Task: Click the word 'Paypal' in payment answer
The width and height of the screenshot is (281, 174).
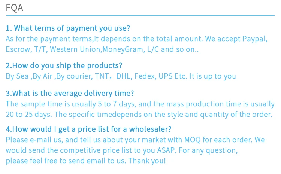Action: coord(255,39)
